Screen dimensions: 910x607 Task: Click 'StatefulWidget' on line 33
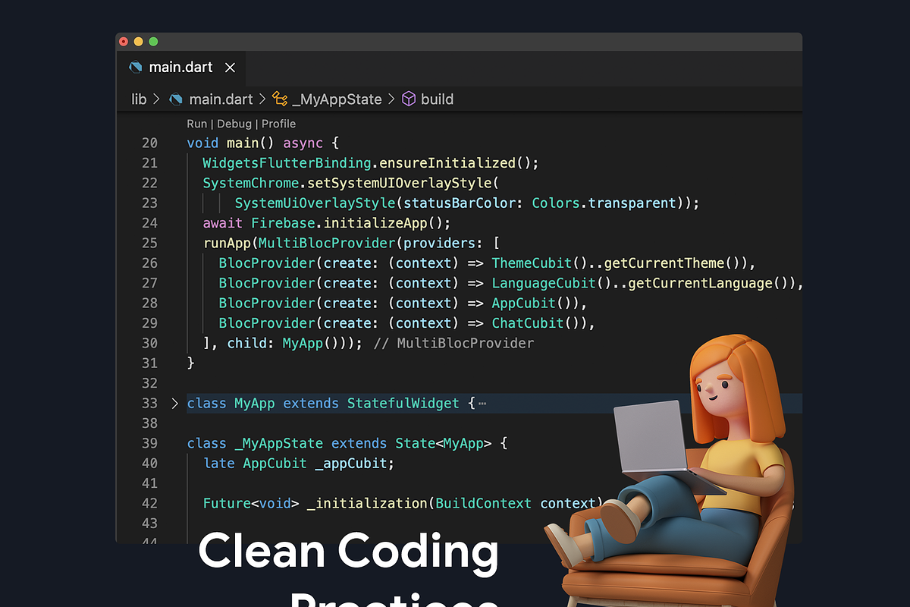[x=403, y=403]
